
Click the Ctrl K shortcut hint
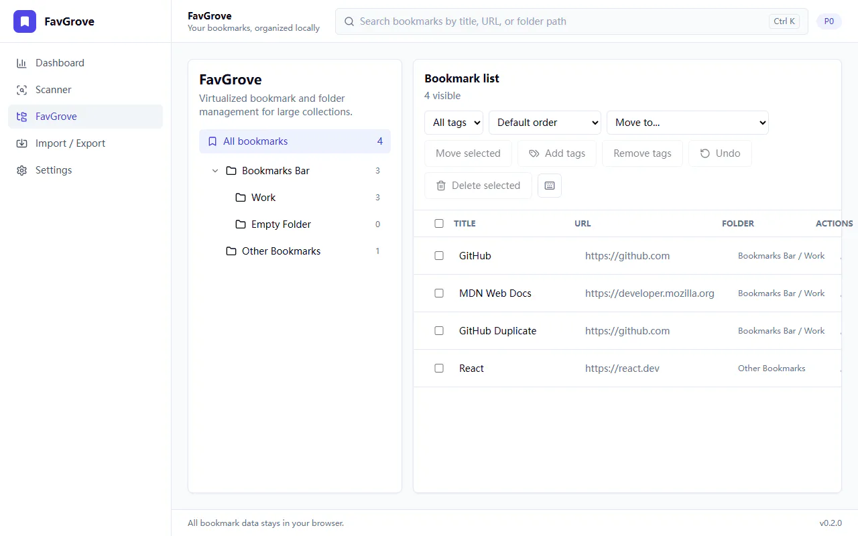pos(784,21)
